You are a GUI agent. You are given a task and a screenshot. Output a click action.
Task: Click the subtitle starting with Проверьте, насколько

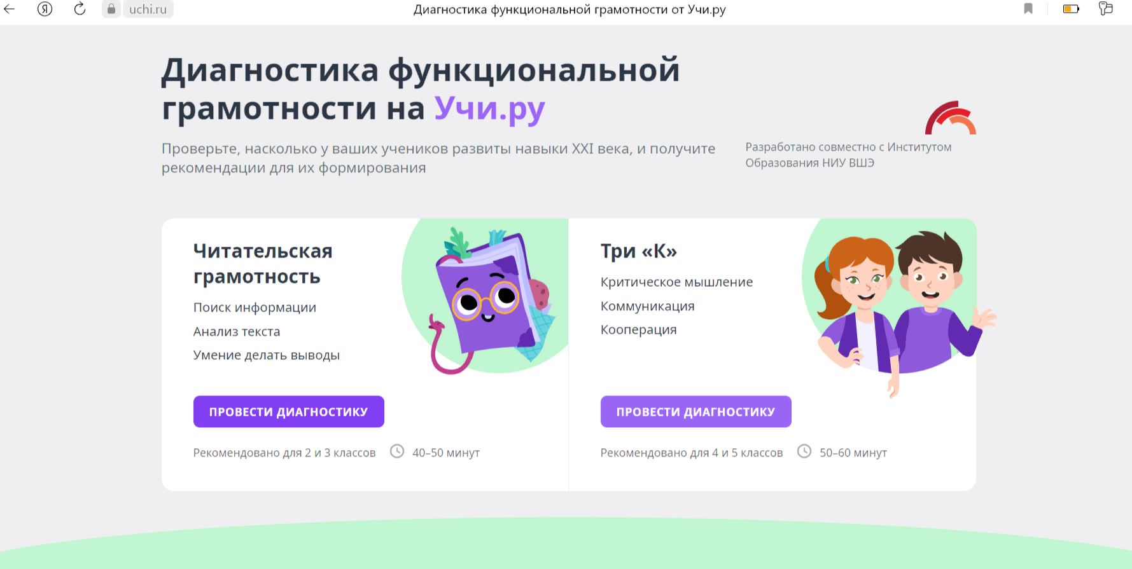point(438,158)
